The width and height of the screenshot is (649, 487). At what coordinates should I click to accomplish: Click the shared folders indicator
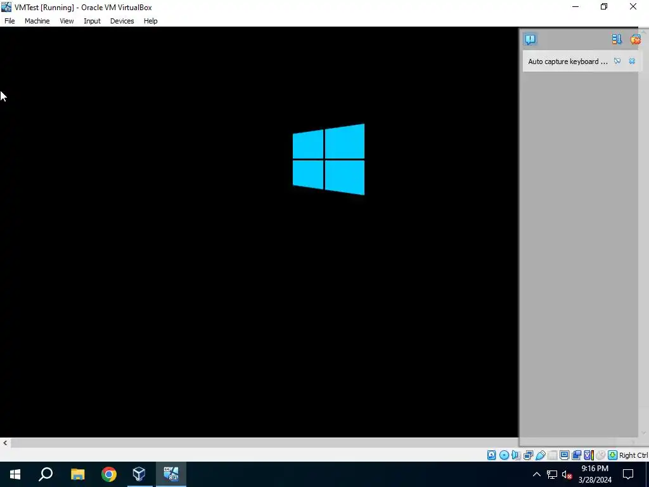pos(552,455)
